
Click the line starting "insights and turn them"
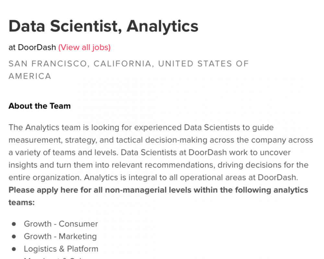pos(158,165)
